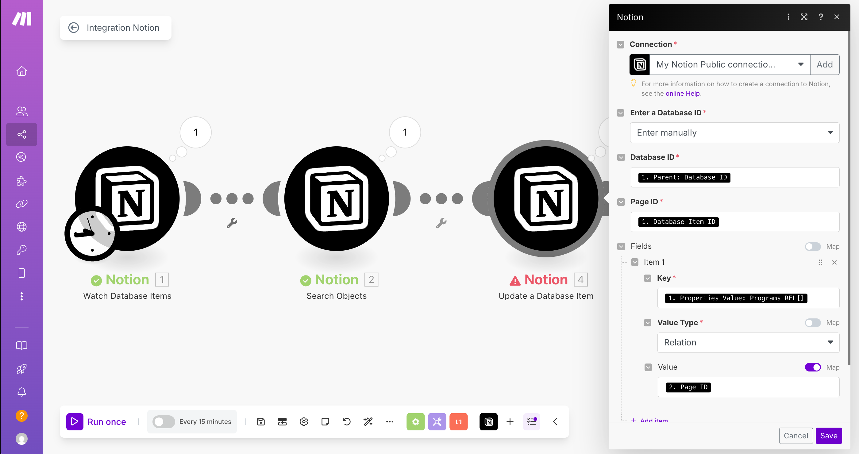Open the Scenarios share icon in sidebar

22,134
